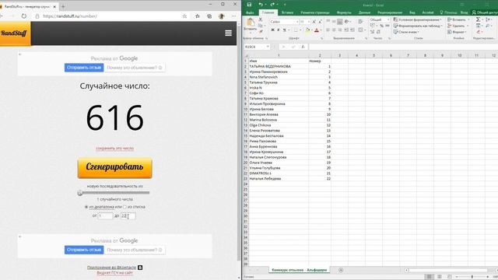This screenshot has width=498, height=280.
Task: Undo the last action in Excel
Action: coord(261,5)
